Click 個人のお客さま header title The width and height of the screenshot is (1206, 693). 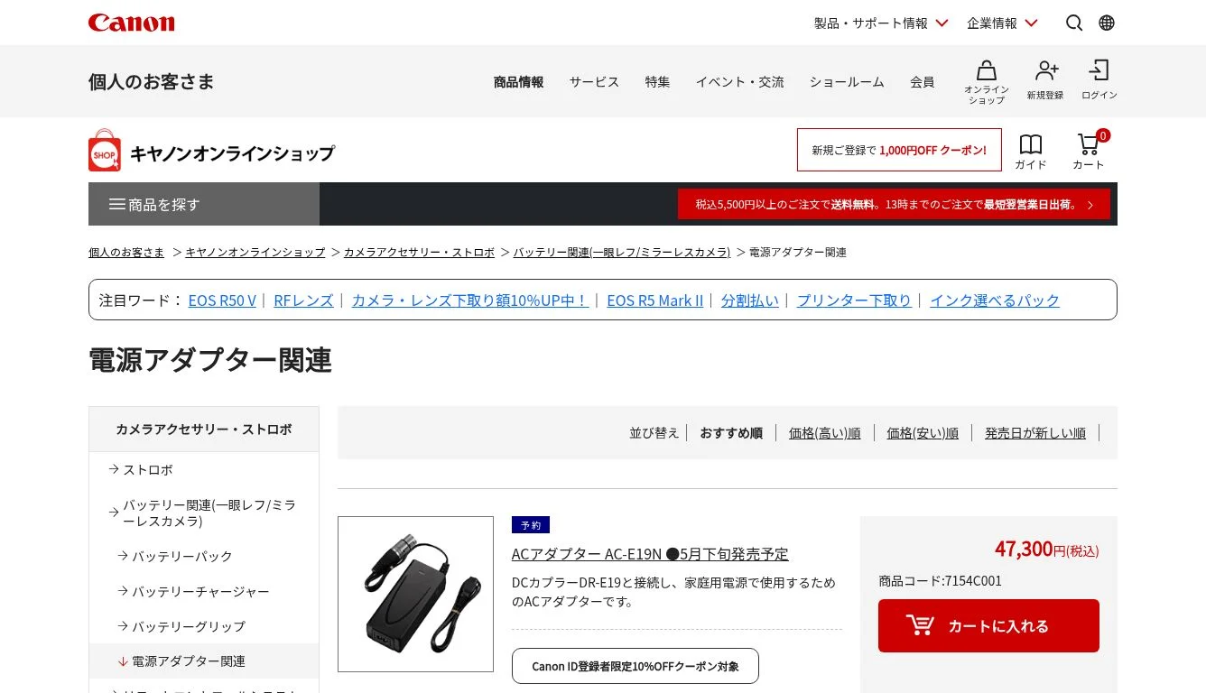(152, 81)
